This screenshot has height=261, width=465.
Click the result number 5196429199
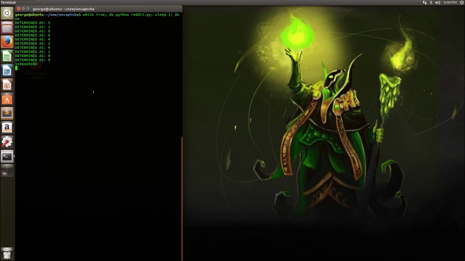(x=26, y=64)
